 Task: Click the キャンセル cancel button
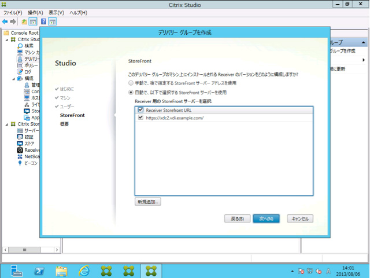coord(300,219)
